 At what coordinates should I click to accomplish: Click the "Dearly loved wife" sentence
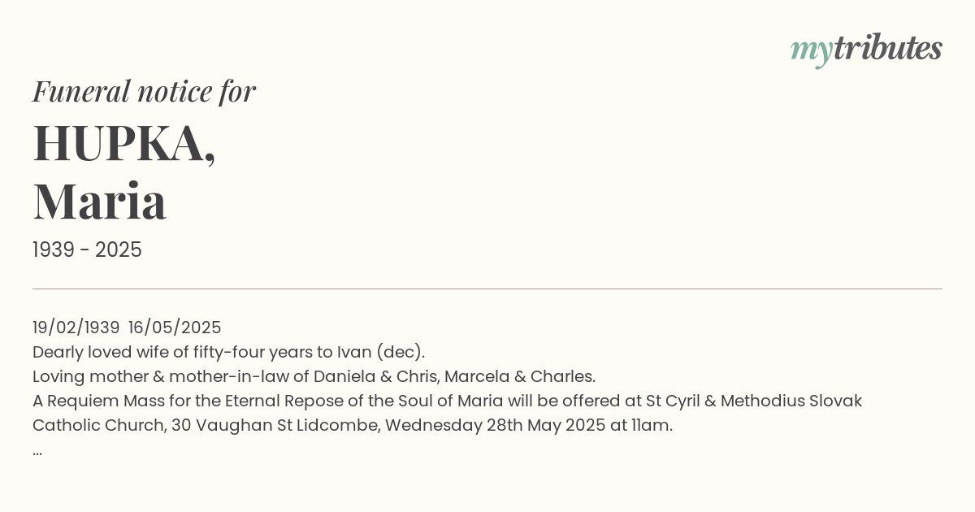[228, 352]
